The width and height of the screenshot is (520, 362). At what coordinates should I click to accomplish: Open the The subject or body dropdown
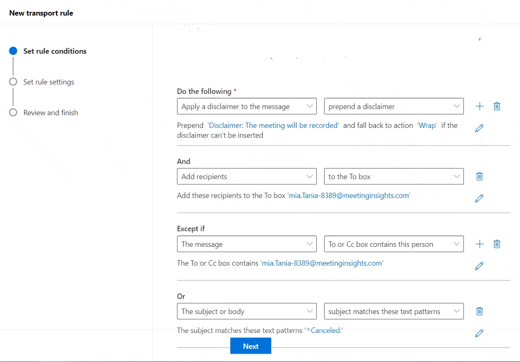coord(247,311)
